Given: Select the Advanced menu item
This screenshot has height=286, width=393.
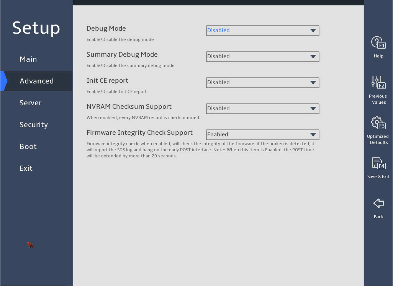Looking at the screenshot, I should [37, 81].
